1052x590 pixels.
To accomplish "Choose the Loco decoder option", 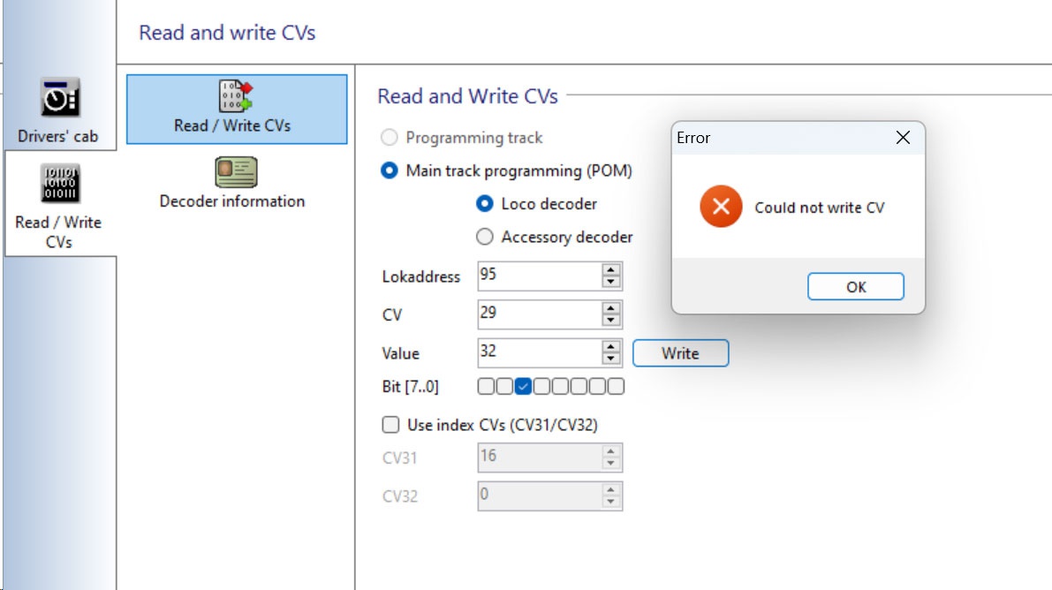I will (x=484, y=204).
